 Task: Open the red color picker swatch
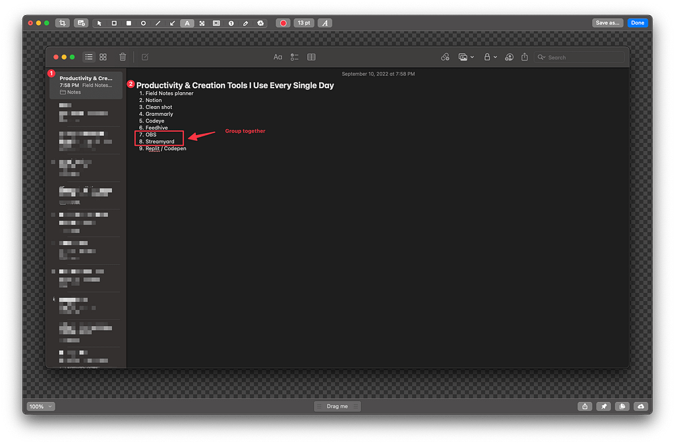pos(283,23)
